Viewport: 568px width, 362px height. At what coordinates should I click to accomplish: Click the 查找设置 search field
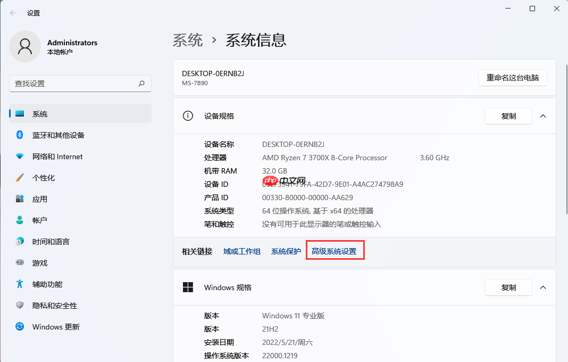pyautogui.click(x=80, y=84)
